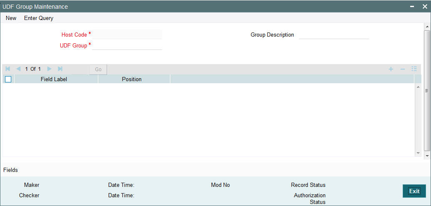The width and height of the screenshot is (431, 206).
Task: Click the Checker label
Action: point(29,196)
